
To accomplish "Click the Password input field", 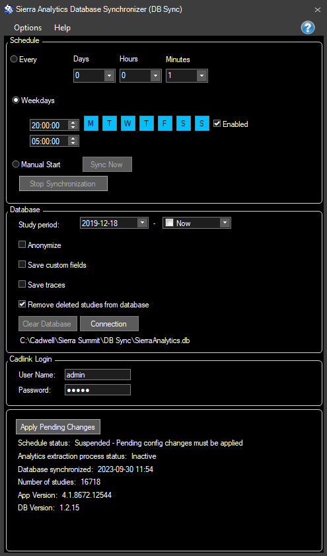I will tap(98, 389).
